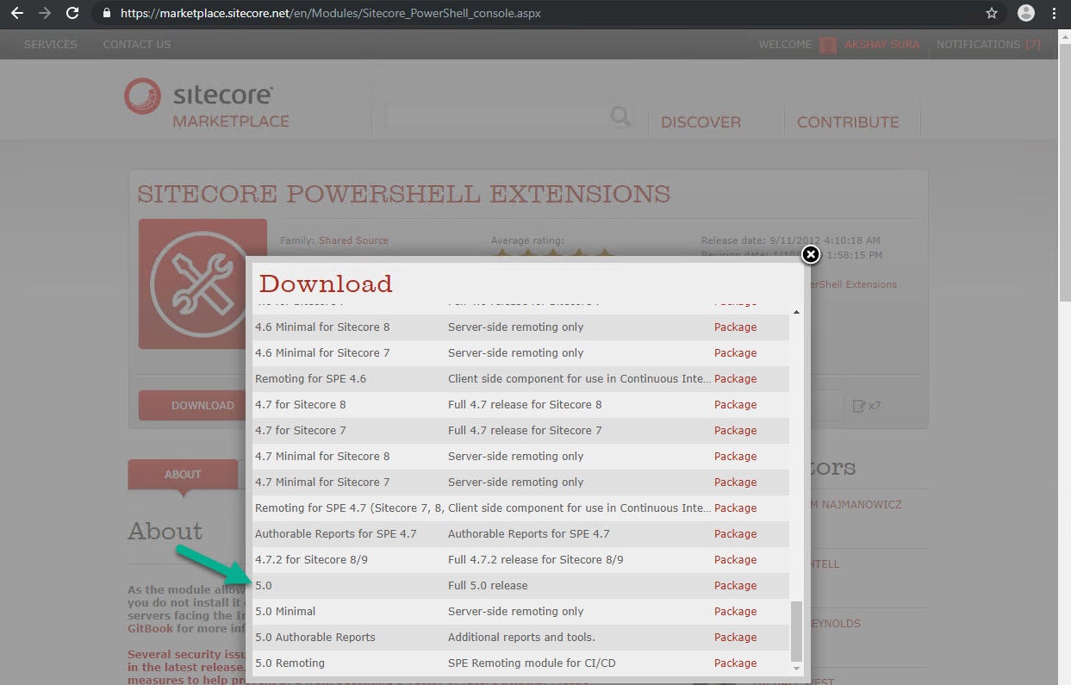The width and height of the screenshot is (1071, 685).
Task: Select the '5.0' row name
Action: tap(263, 585)
